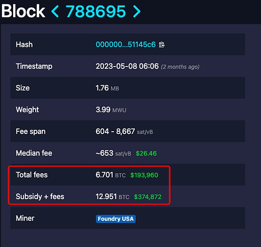Click the 12.951 BTC subsidy value
This screenshot has width=261, height=247.
pos(112,197)
